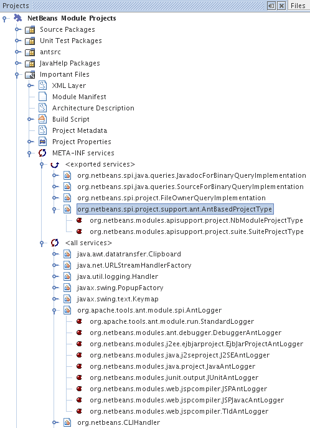Collapse the META-INF services node

tap(29, 153)
